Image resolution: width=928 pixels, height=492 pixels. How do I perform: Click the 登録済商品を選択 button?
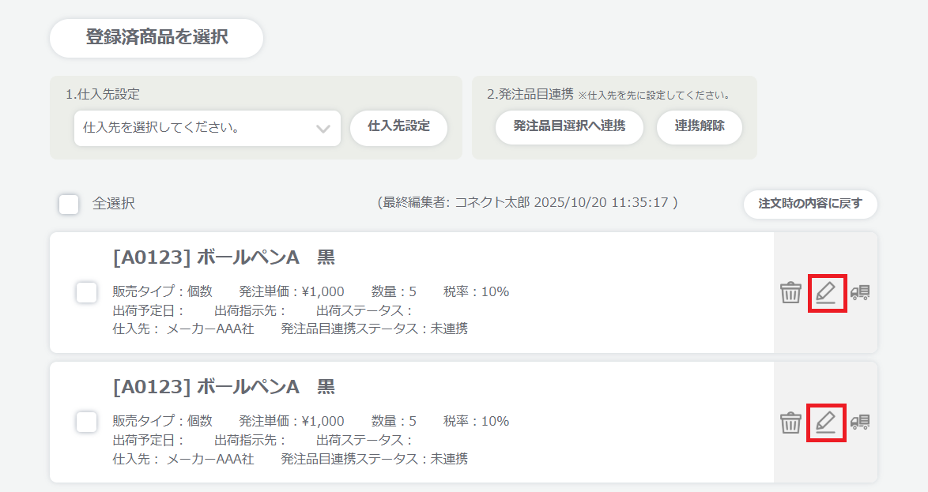157,38
